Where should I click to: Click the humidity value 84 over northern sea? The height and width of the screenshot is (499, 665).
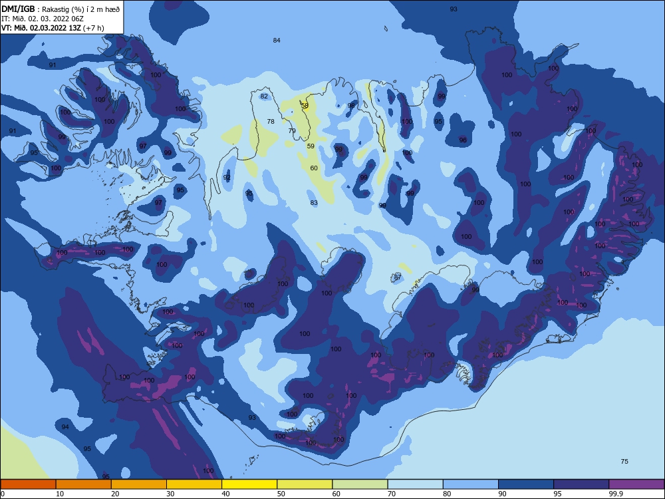tap(277, 41)
